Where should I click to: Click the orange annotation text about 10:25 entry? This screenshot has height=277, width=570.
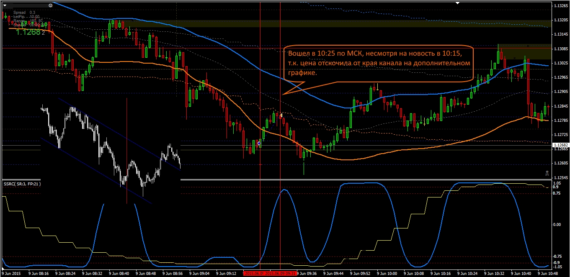coord(379,63)
